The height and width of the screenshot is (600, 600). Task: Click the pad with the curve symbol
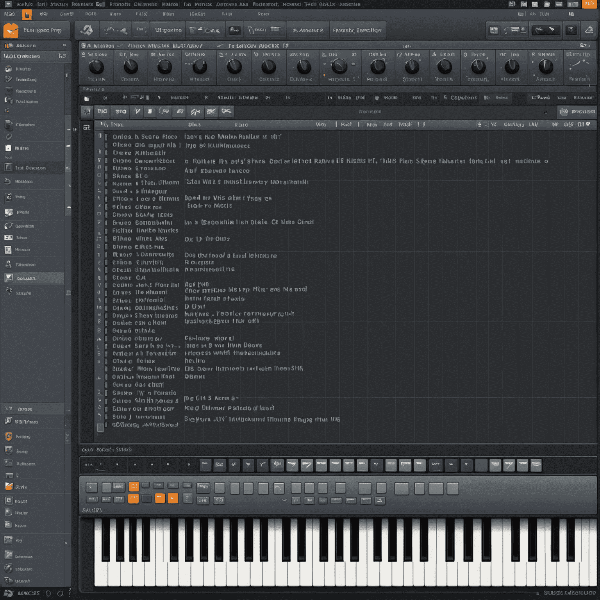click(279, 488)
